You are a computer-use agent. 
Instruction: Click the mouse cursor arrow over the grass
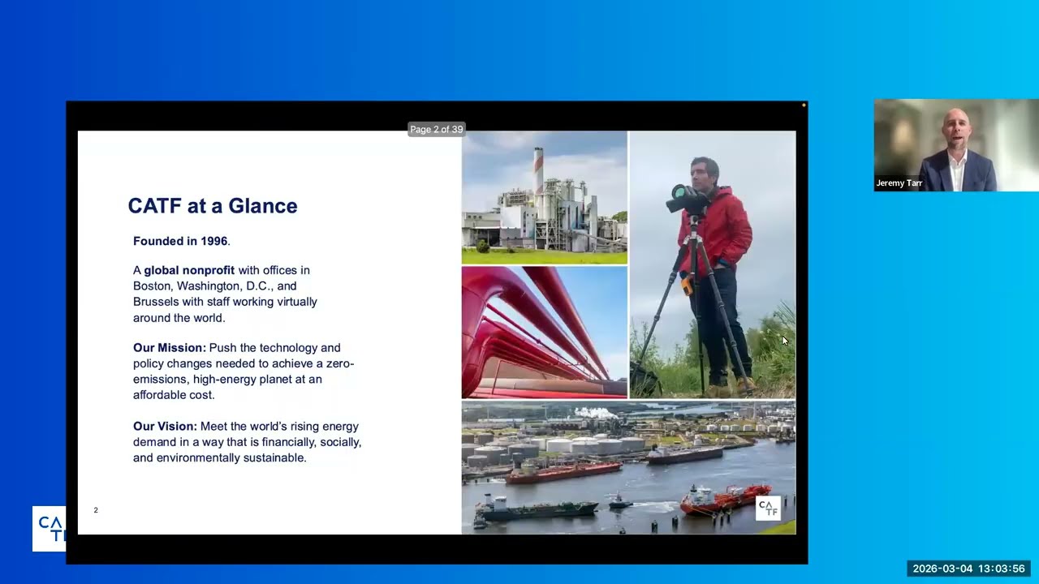point(785,341)
